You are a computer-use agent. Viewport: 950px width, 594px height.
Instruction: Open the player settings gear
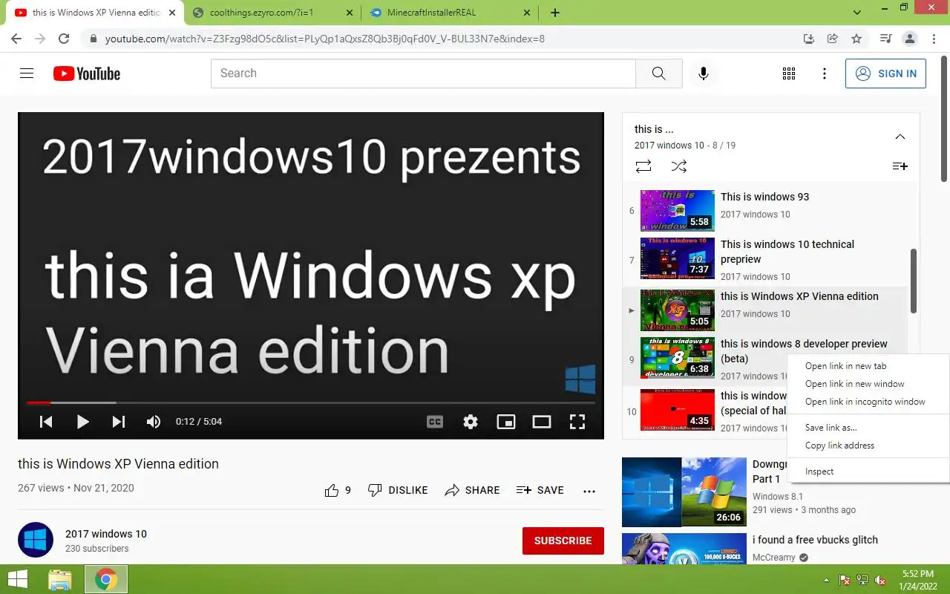tap(471, 422)
